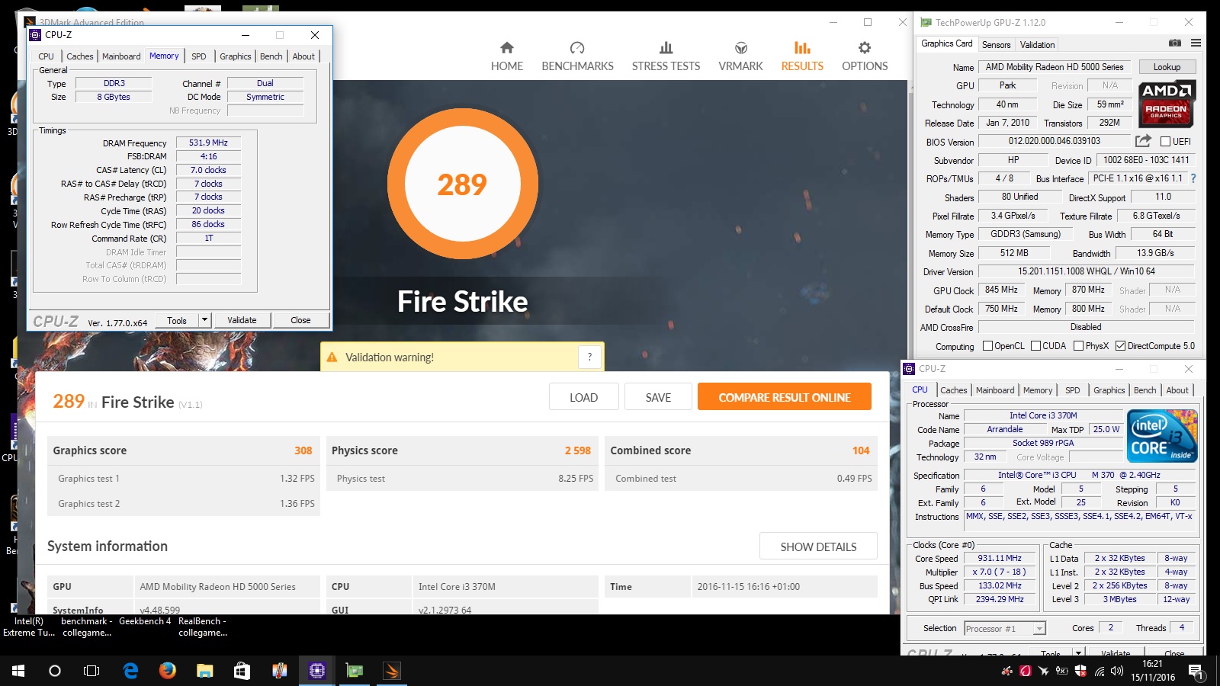Viewport: 1220px width, 686px height.
Task: Click the Driver Version field in GPU-Z
Action: [x=1087, y=271]
